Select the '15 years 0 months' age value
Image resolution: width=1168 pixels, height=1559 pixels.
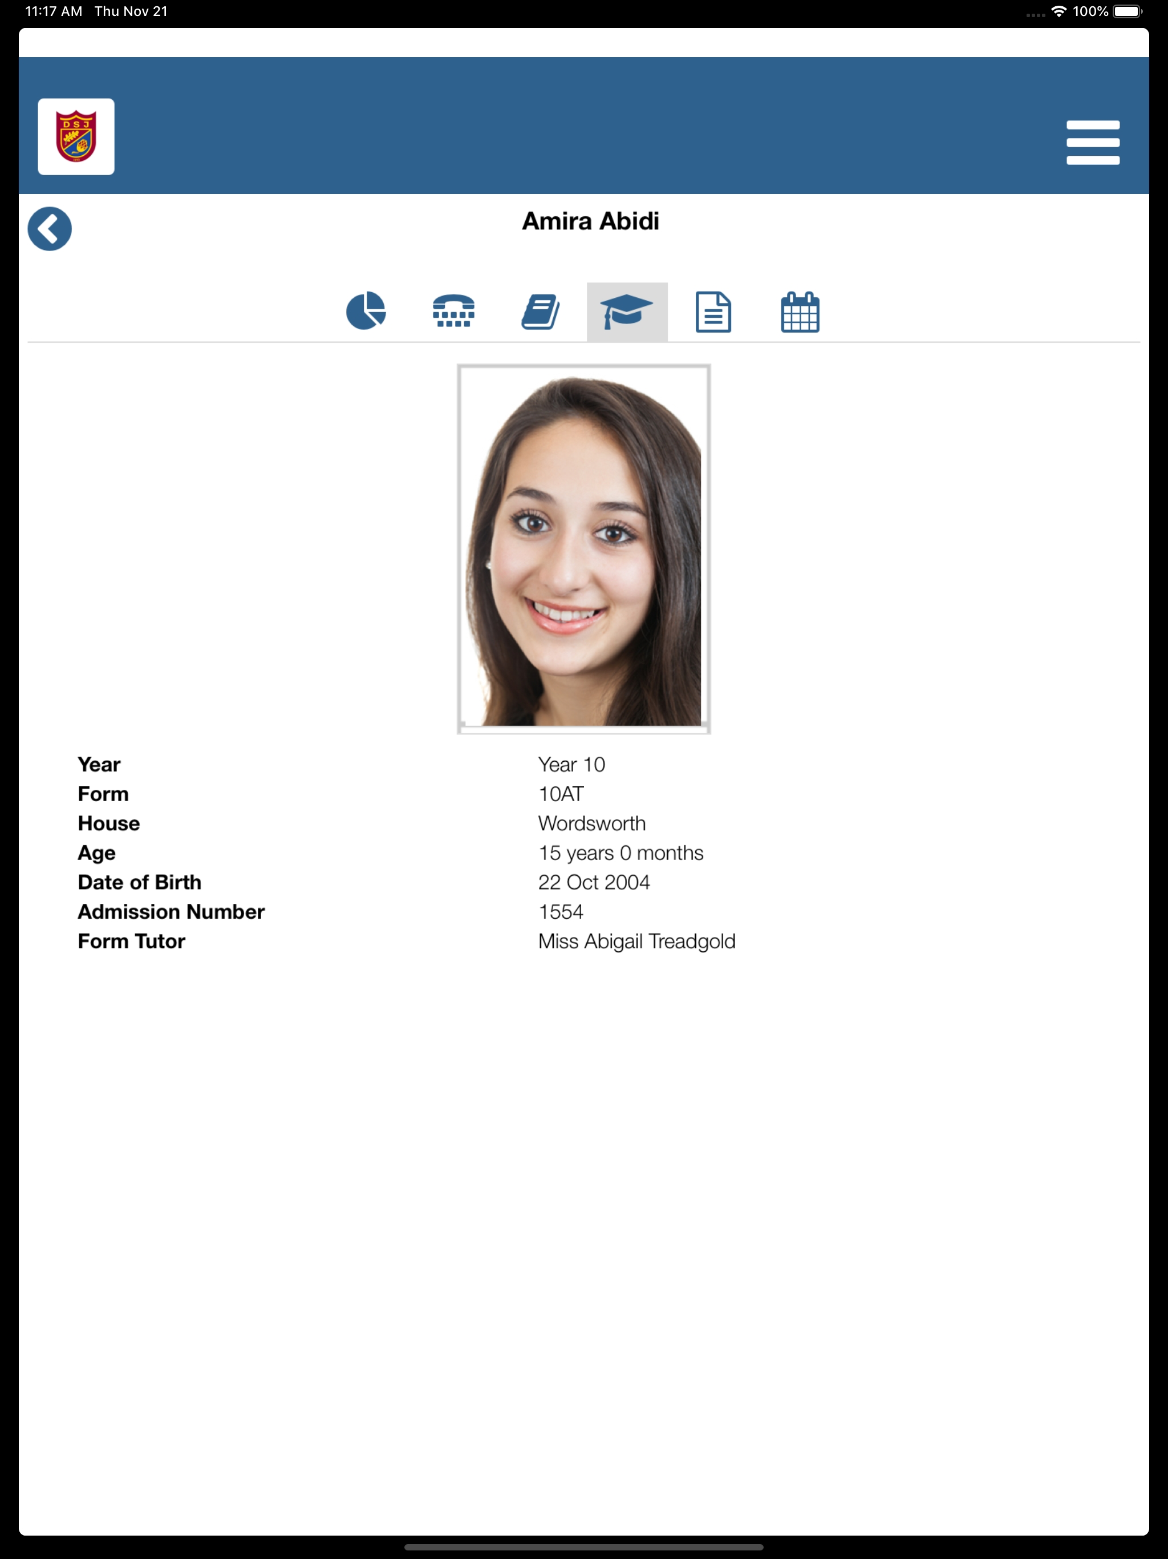(x=620, y=853)
